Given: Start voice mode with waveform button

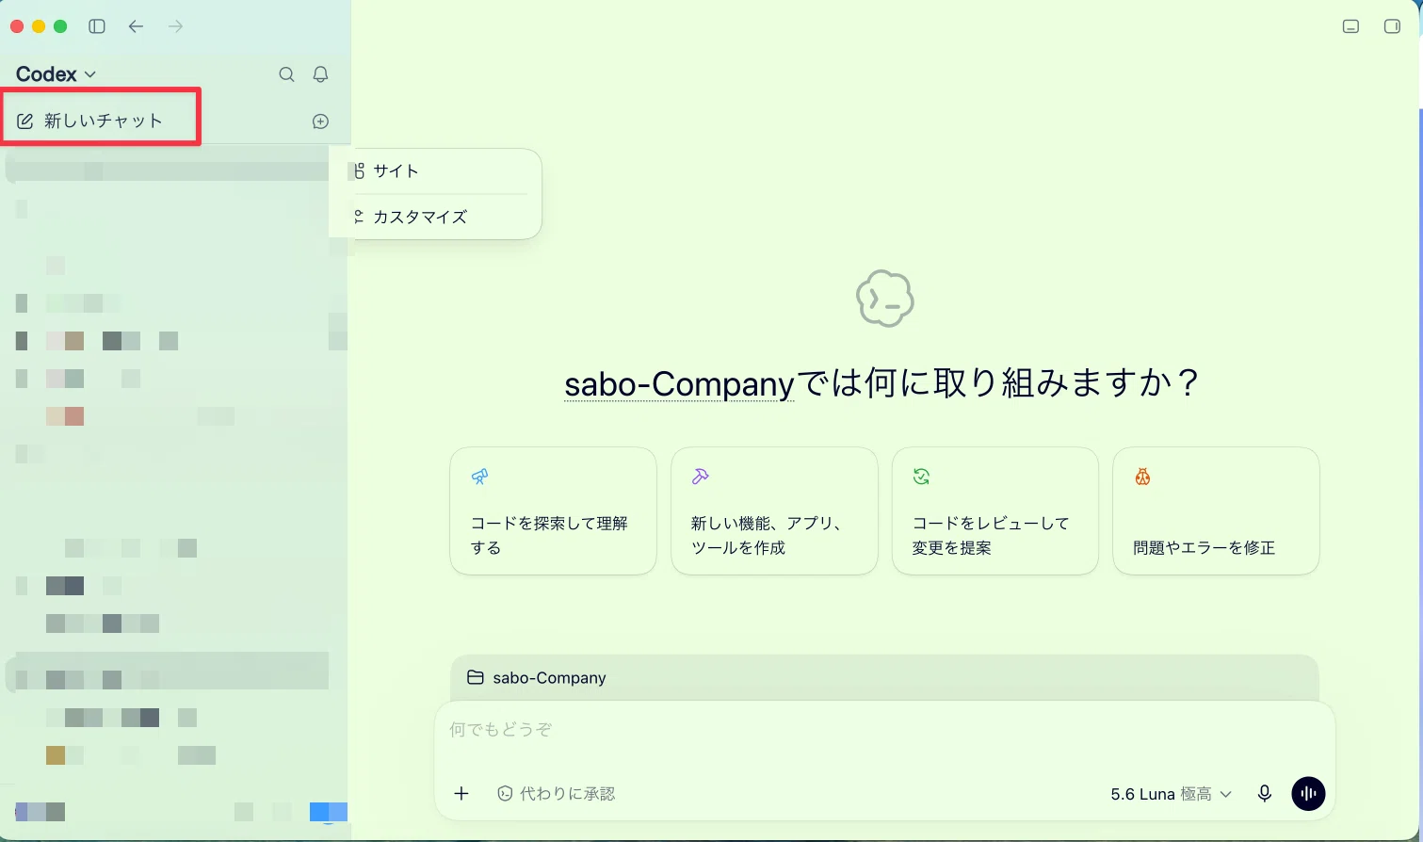Looking at the screenshot, I should pos(1308,794).
